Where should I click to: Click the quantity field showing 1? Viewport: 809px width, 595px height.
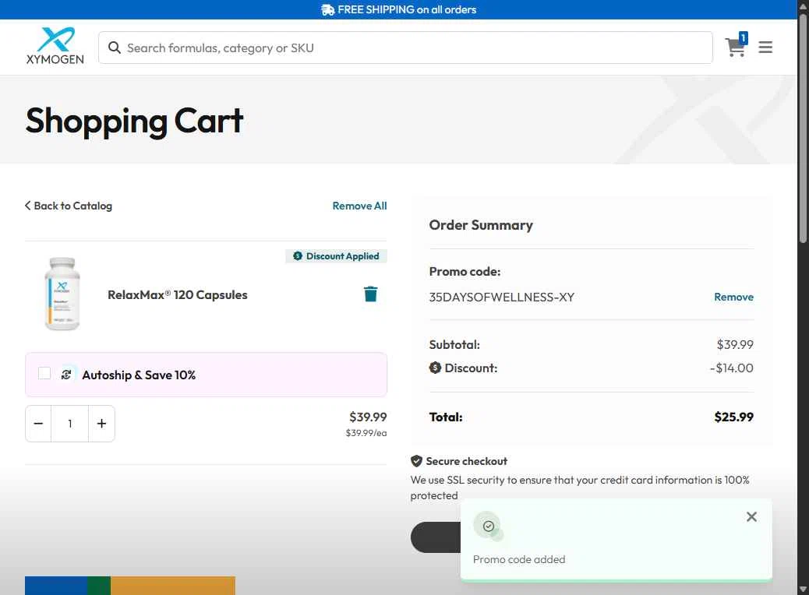pyautogui.click(x=69, y=424)
